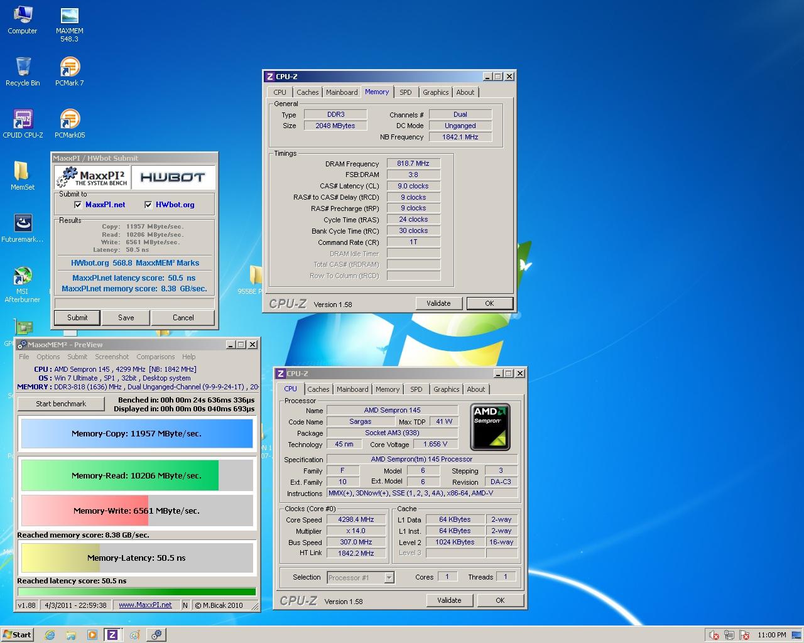This screenshot has width=804, height=643.
Task: Click Save in the HWbot Submit dialog
Action: point(126,318)
